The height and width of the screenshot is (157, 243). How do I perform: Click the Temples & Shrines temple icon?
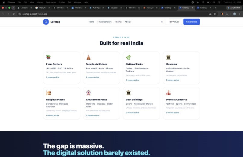[88, 57]
